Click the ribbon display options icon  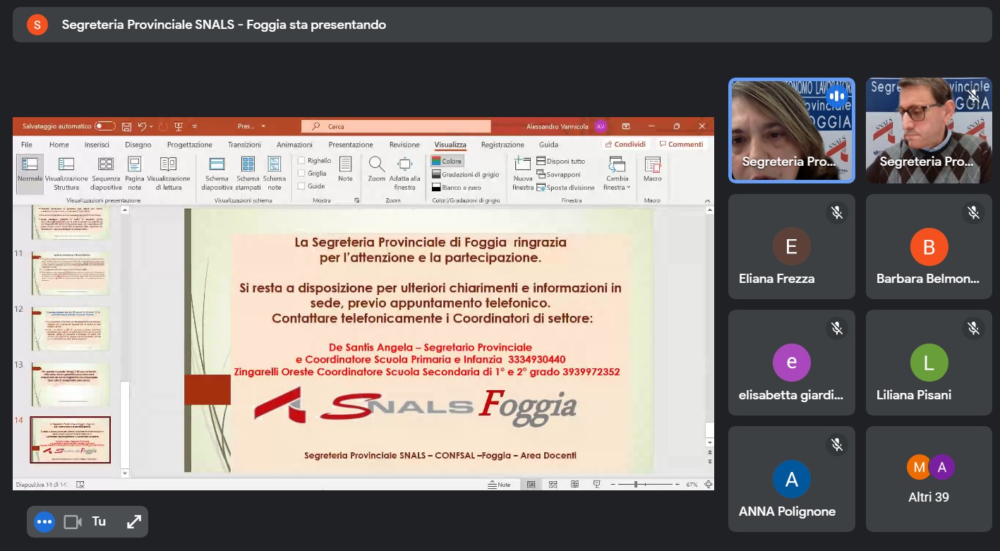(x=626, y=126)
